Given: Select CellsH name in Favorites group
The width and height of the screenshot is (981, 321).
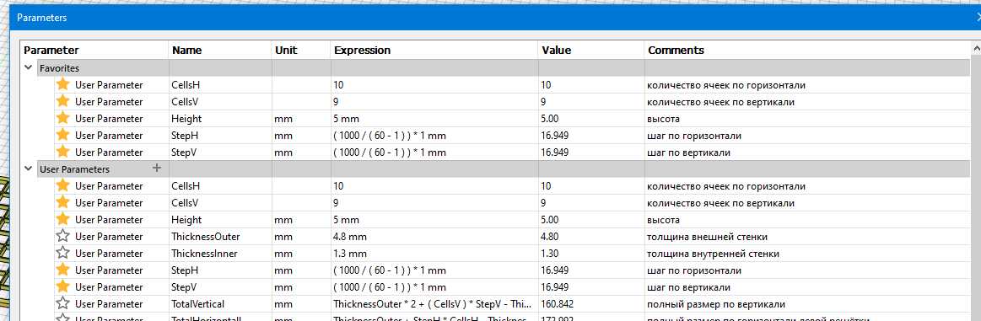Looking at the screenshot, I should (220, 85).
